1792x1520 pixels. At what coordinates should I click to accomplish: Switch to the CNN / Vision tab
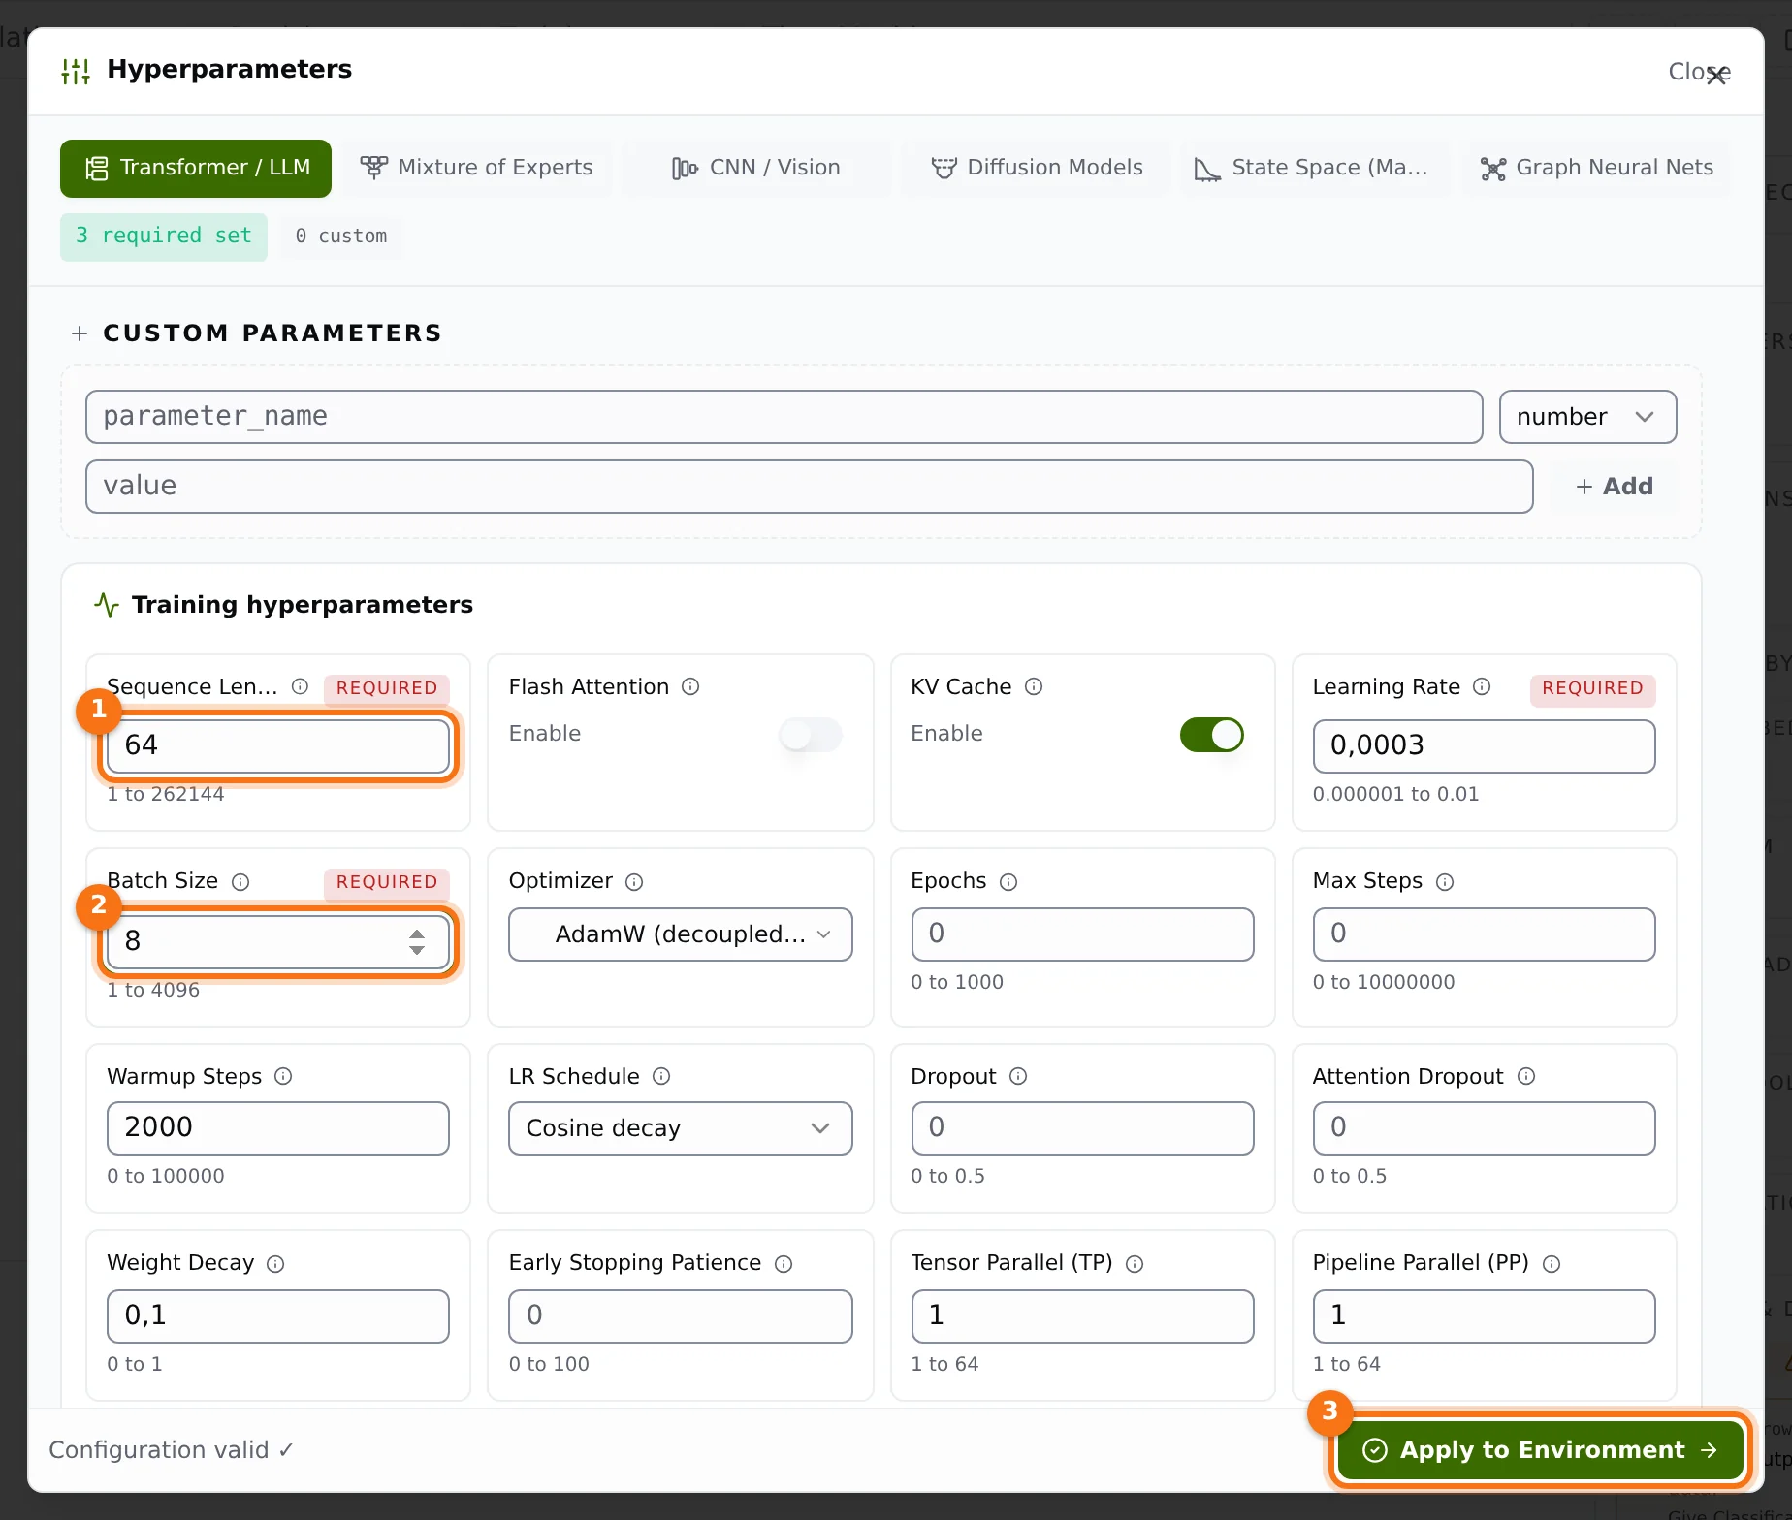[755, 168]
